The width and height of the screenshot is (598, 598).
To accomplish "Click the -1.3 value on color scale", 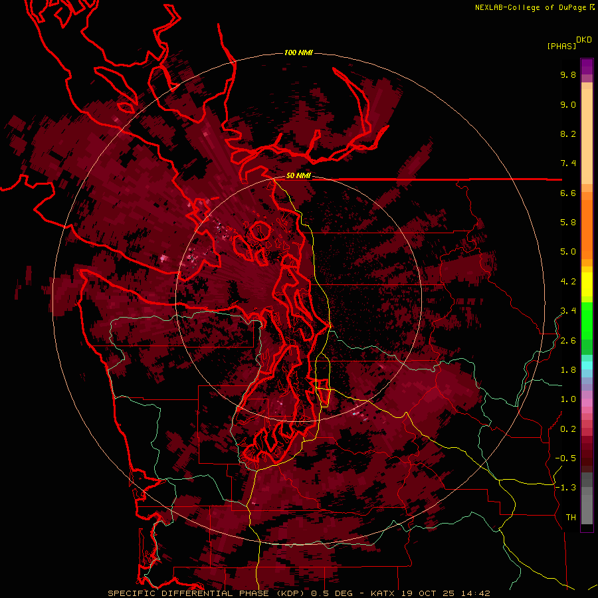I will tap(565, 488).
